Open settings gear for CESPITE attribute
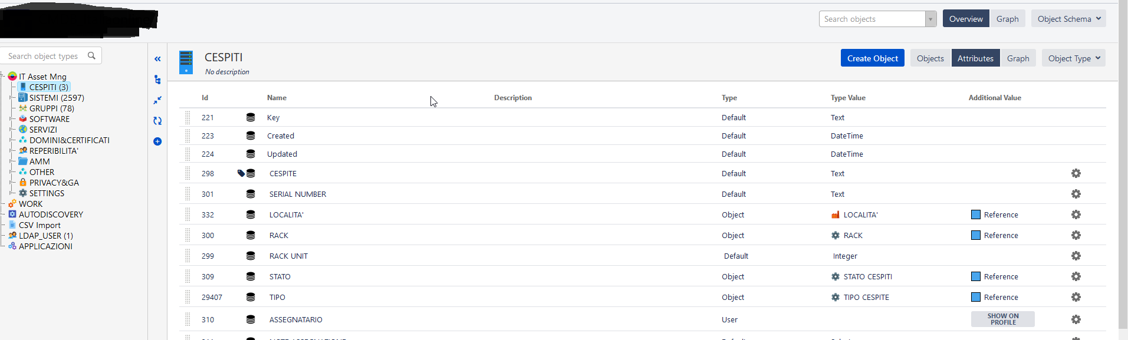Viewport: 1128px width, 340px height. pos(1076,173)
